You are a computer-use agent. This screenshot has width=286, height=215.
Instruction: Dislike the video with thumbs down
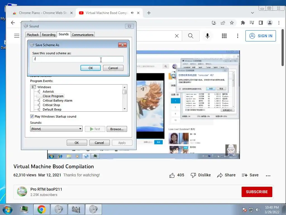point(193,175)
